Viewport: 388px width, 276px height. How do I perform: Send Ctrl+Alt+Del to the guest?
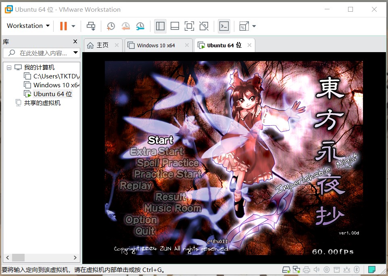point(91,25)
